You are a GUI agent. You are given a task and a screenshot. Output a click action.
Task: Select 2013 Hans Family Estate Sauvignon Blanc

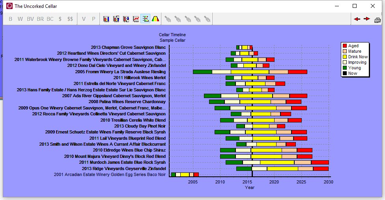91,90
